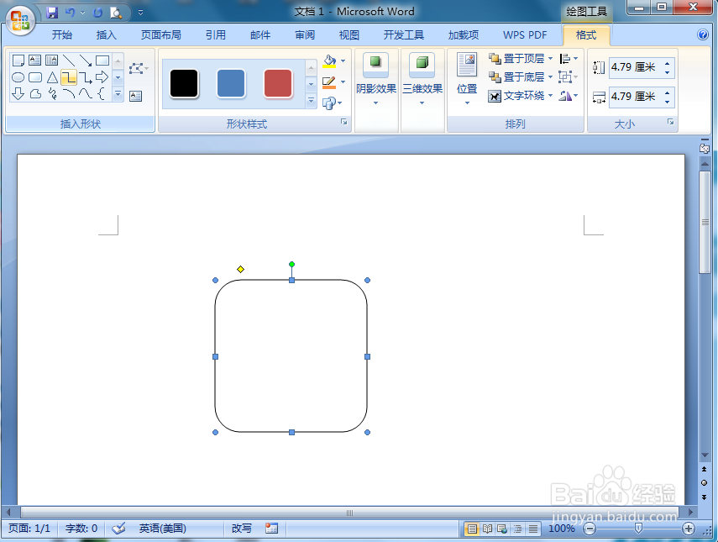Select the triangle shape
The width and height of the screenshot is (718, 542).
(x=52, y=77)
